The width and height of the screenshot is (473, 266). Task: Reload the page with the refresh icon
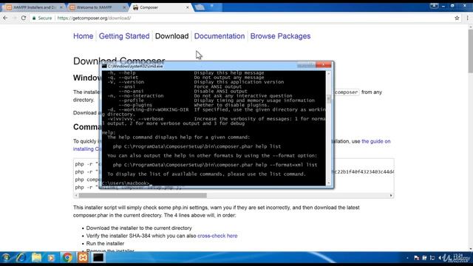[x=24, y=18]
